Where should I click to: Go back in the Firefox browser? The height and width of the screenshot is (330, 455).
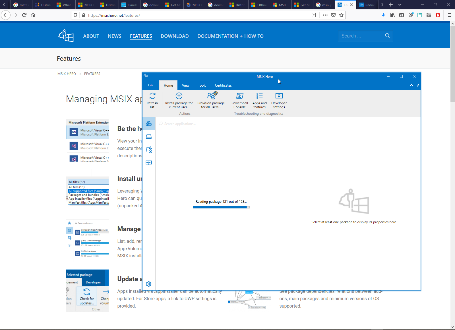(6, 15)
